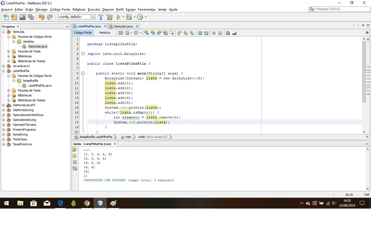Click the Undo arrow icon
Image resolution: width=371 pixels, height=233 pixels.
coord(41,17)
